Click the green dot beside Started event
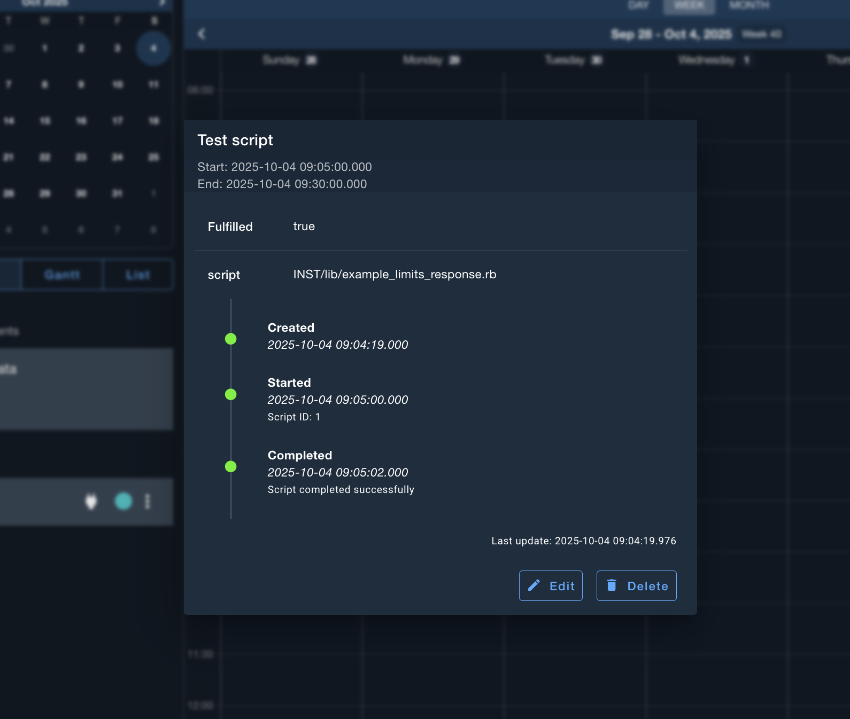 (231, 394)
